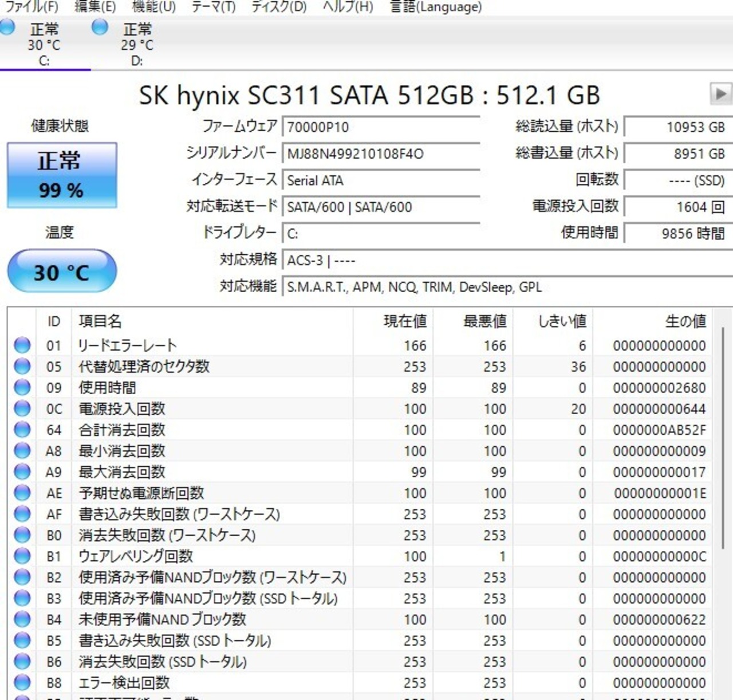Click the status icon for 代替処理済のセクタ数
The height and width of the screenshot is (700, 733).
pyautogui.click(x=22, y=366)
